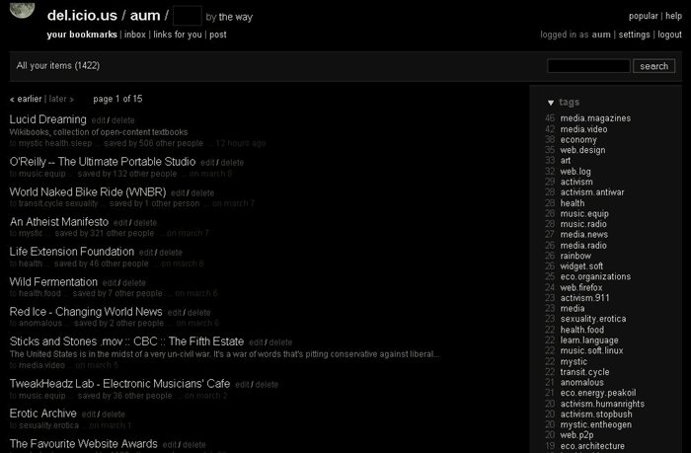
Task: Delete World Naked Bike Ride bookmark
Action: click(202, 193)
